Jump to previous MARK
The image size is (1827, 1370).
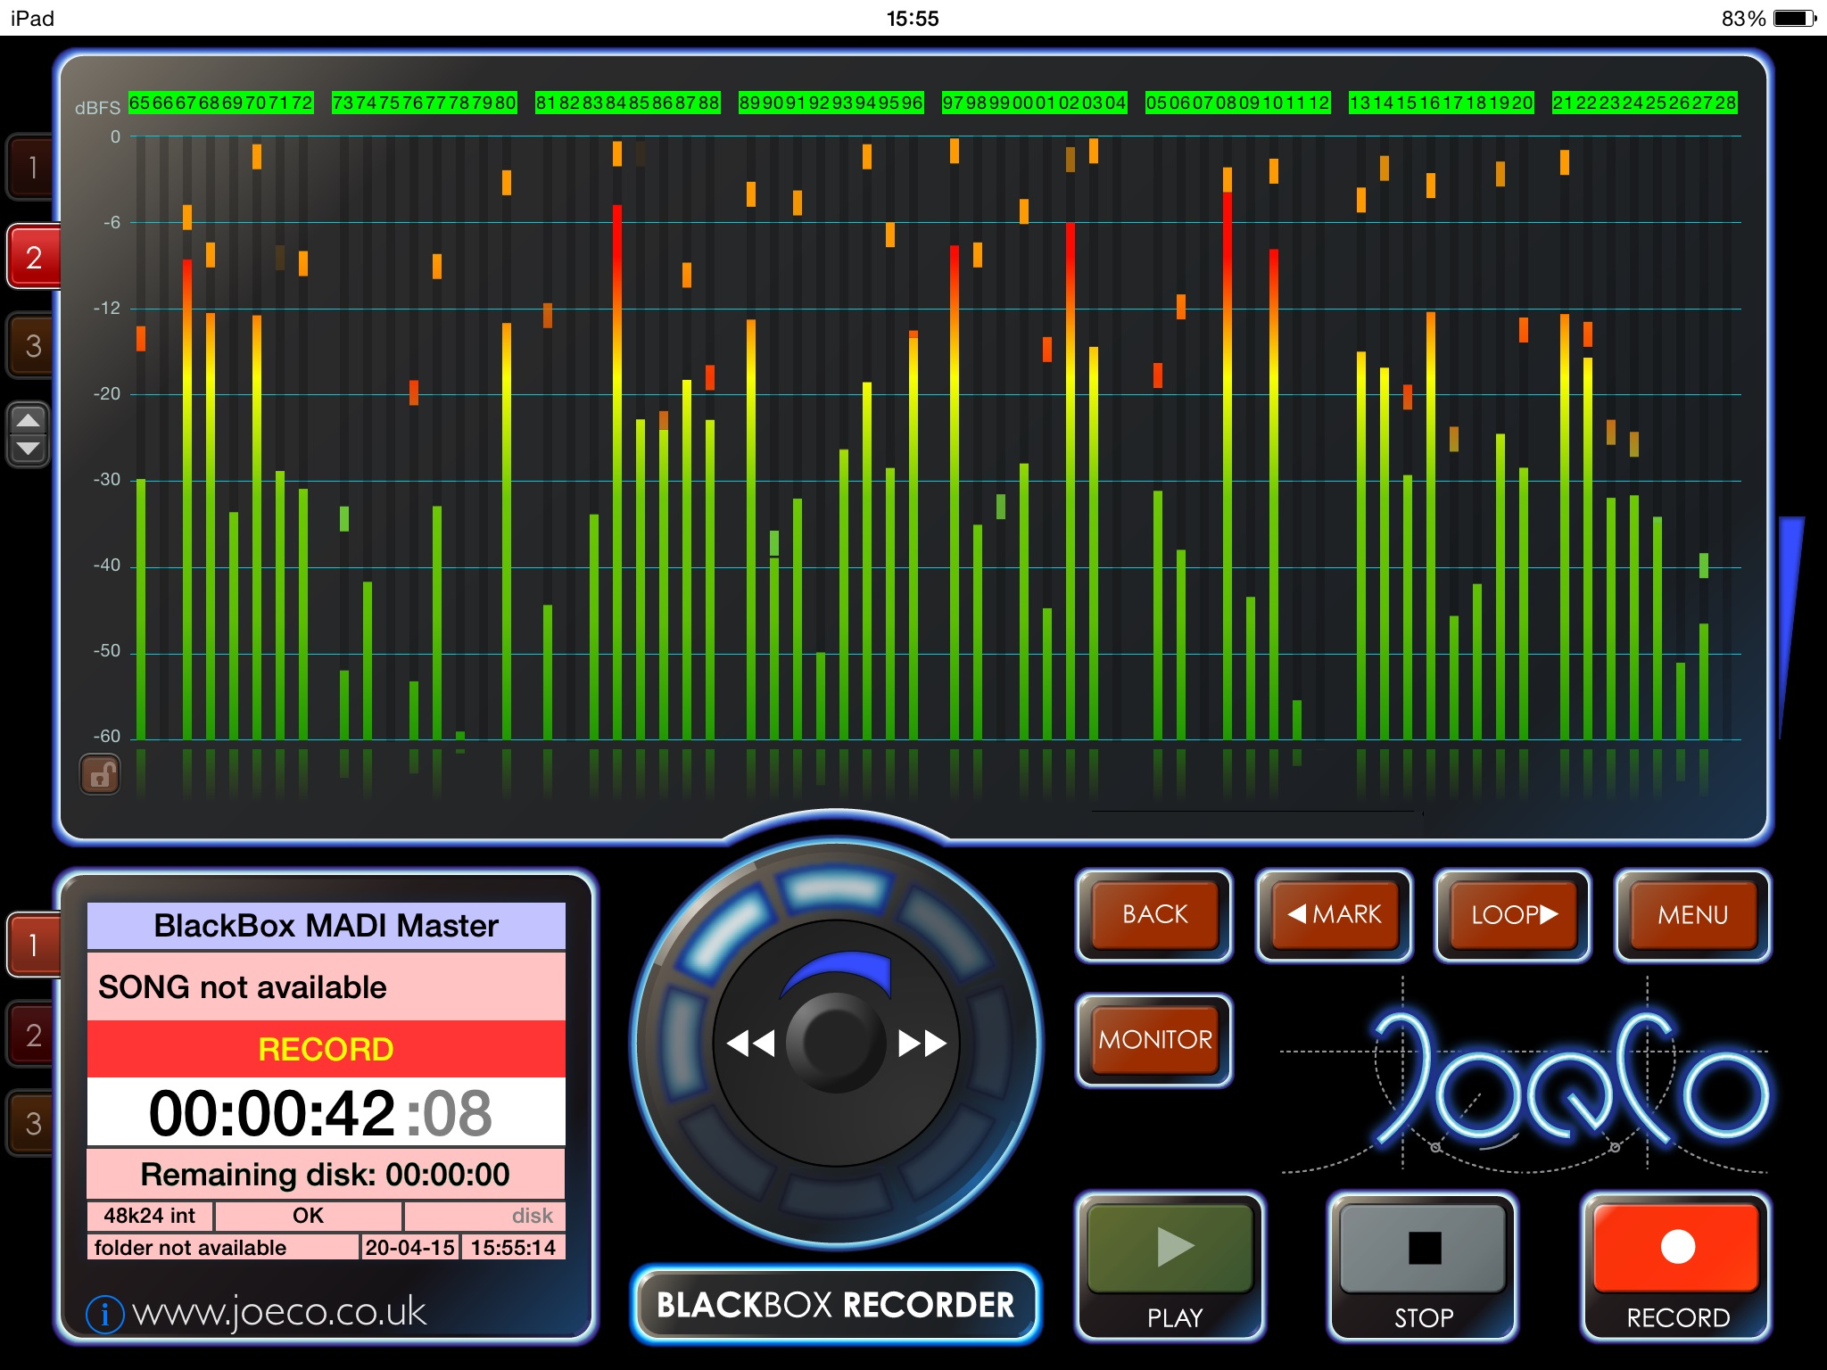pos(1335,915)
